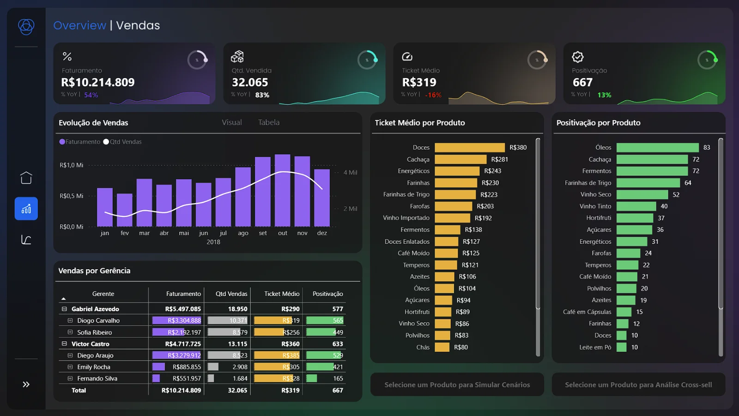The image size is (739, 416).
Task: Select the Cachaça ticket bar R$281
Action: click(x=460, y=159)
